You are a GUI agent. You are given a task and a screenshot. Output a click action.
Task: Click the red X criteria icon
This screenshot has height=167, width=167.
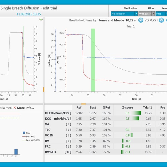(x=15, y=108)
